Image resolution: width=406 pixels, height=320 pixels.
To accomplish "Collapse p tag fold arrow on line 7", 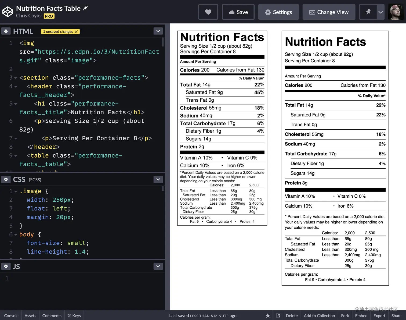I will [x=16, y=138].
